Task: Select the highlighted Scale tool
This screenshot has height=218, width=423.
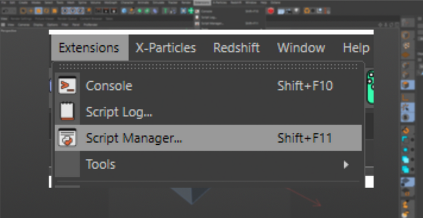Action: [39, 11]
